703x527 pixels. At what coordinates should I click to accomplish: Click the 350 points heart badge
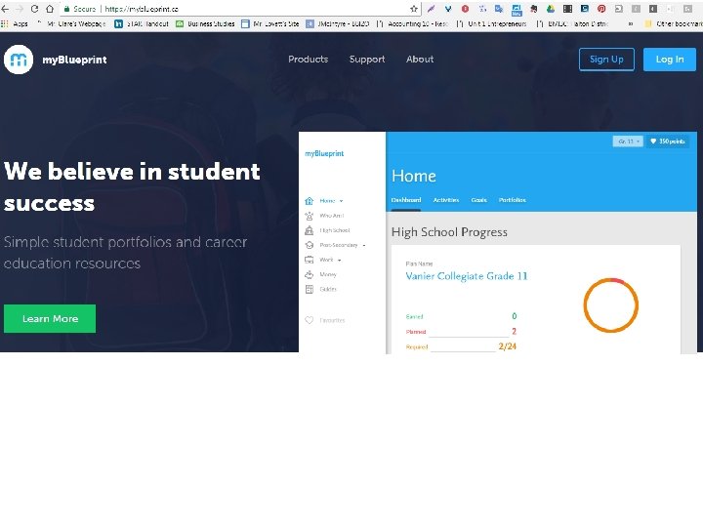667,142
